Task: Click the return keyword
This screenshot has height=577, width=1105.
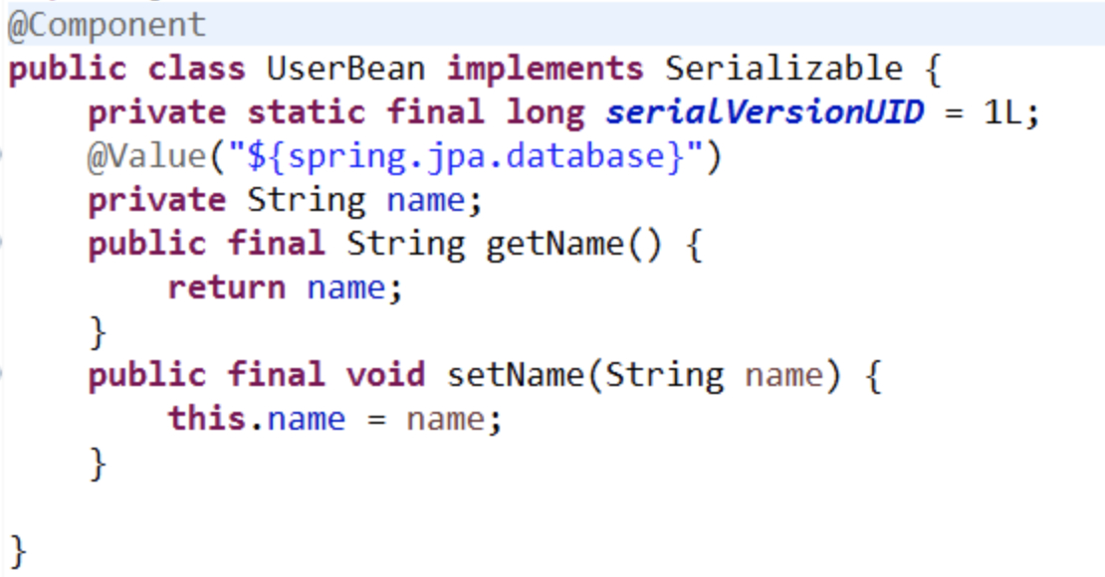Action: 226,288
